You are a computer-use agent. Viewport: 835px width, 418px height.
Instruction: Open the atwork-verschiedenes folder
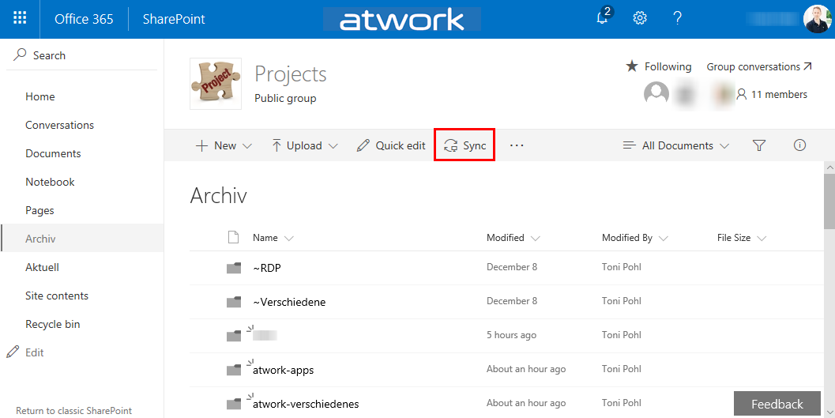point(306,404)
